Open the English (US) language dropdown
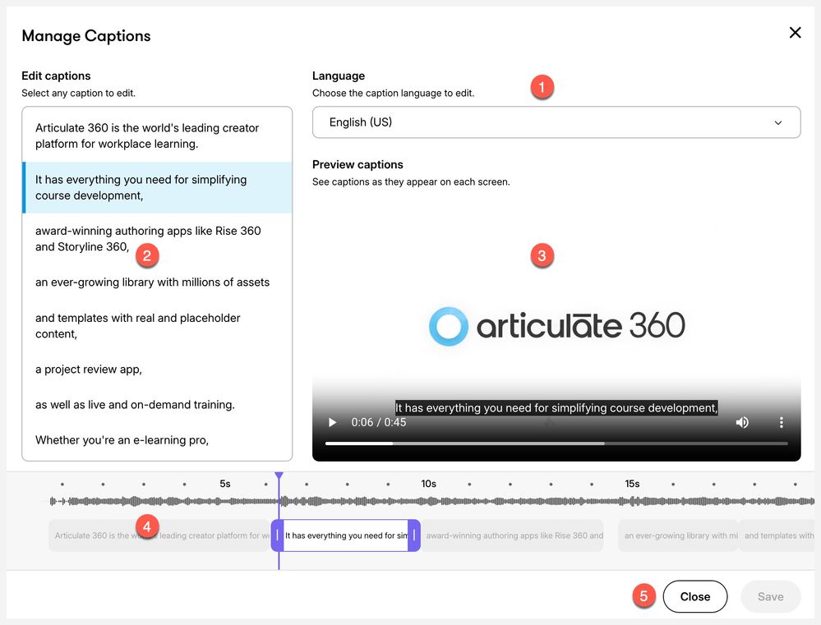 point(556,122)
